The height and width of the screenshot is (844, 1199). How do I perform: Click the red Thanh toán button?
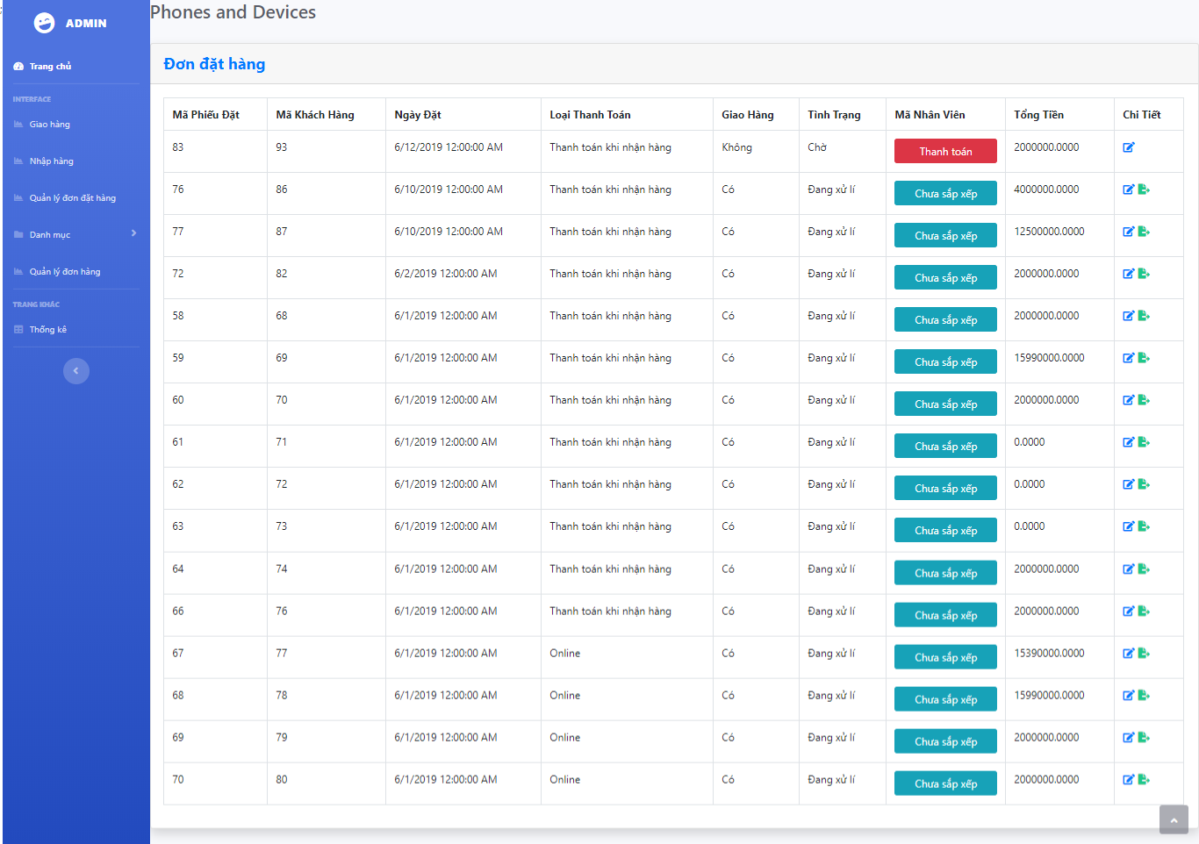945,151
